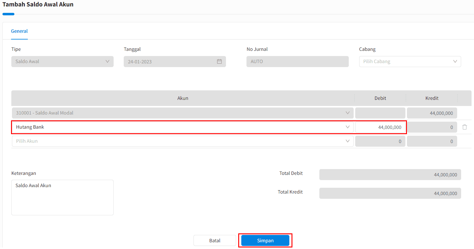
Task: Click the trash icon on Hutang Bank row
Action: pyautogui.click(x=465, y=127)
